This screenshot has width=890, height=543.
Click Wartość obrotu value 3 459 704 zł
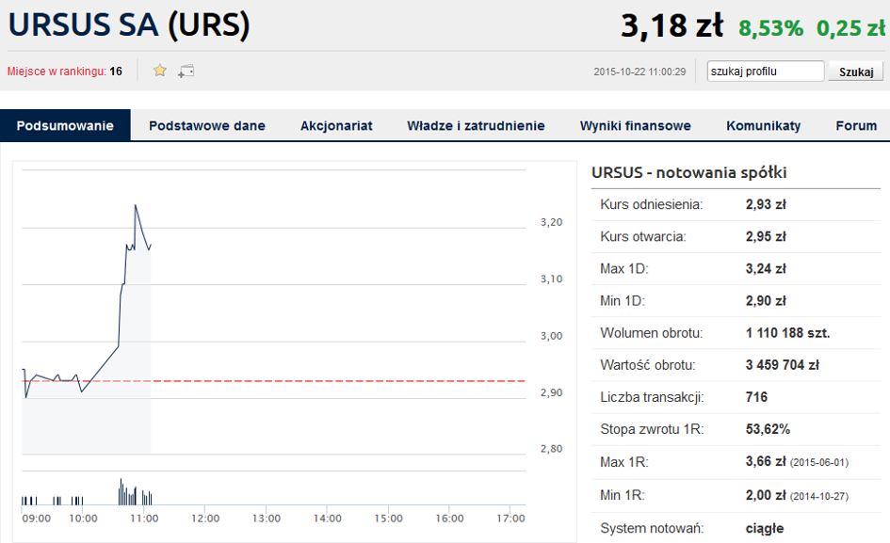click(782, 365)
